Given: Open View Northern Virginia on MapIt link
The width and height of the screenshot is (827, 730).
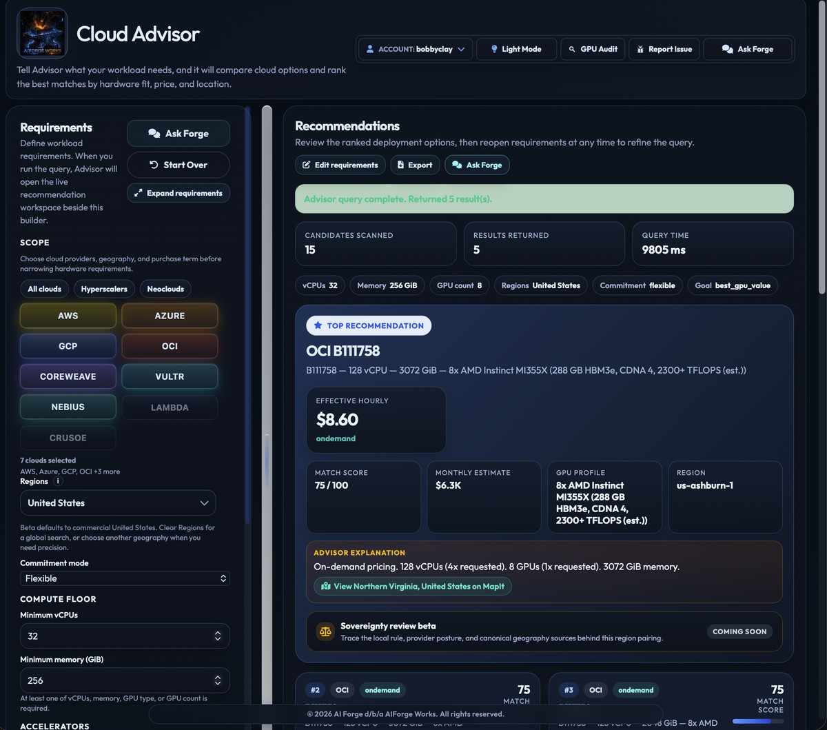Looking at the screenshot, I should pyautogui.click(x=413, y=586).
